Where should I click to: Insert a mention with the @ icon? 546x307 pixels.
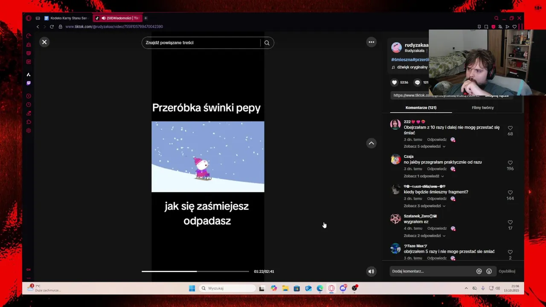[479, 271]
